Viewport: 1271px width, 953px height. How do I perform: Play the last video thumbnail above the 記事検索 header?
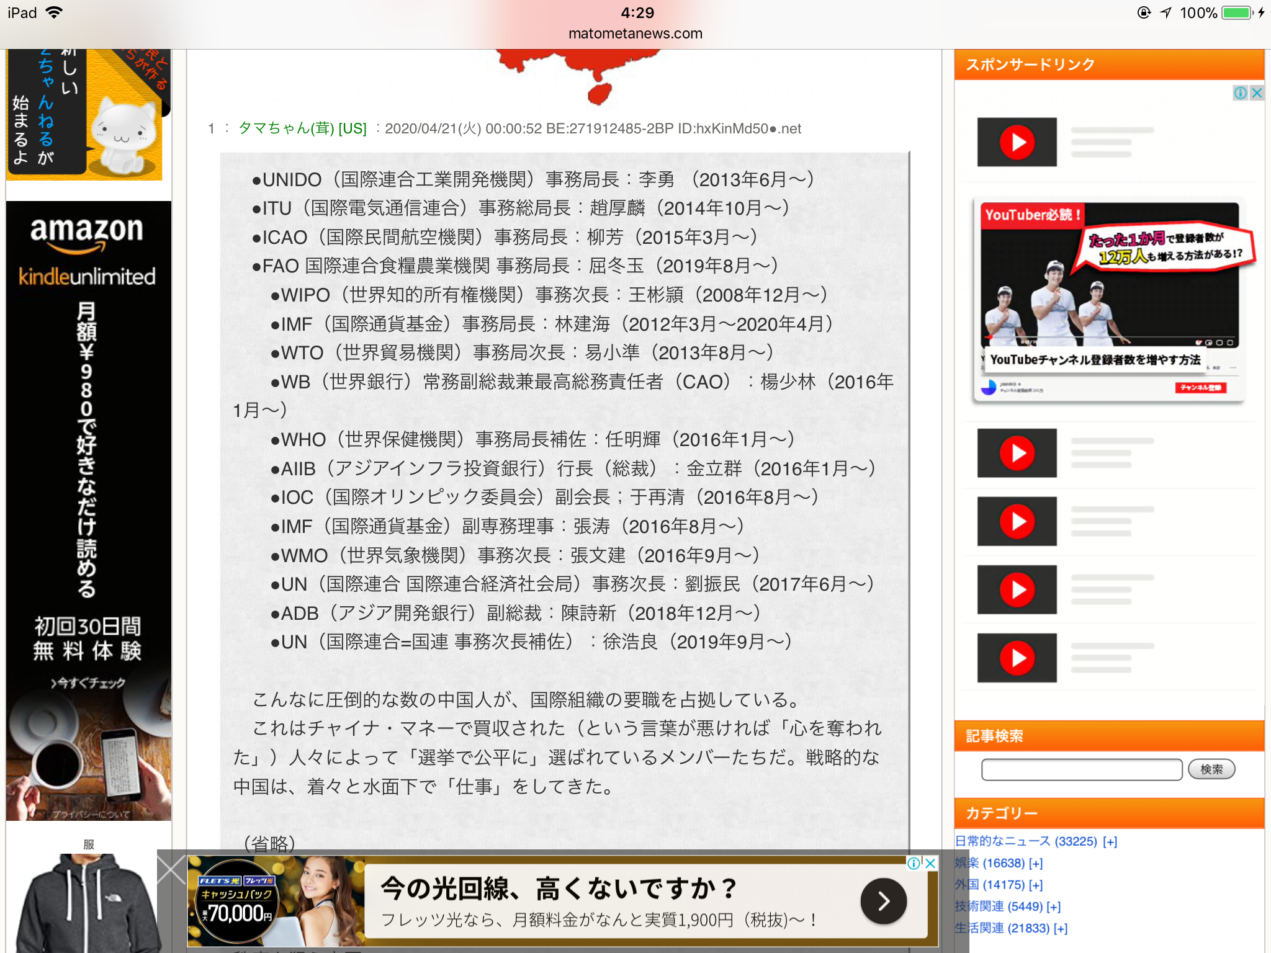pyautogui.click(x=1017, y=658)
